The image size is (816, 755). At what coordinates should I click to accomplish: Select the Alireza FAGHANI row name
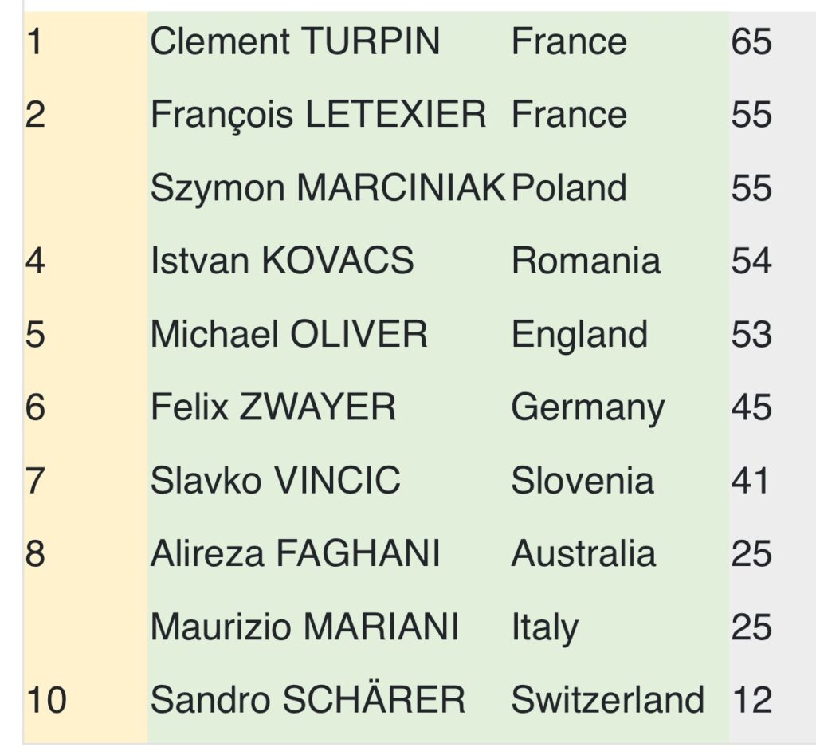coord(295,554)
